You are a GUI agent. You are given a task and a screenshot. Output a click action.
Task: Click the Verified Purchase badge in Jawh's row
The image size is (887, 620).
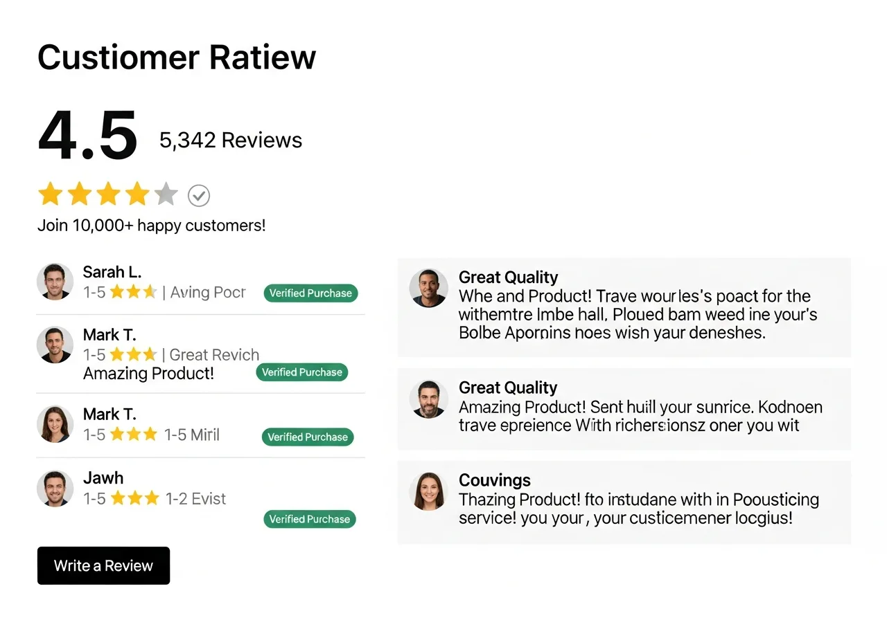309,519
